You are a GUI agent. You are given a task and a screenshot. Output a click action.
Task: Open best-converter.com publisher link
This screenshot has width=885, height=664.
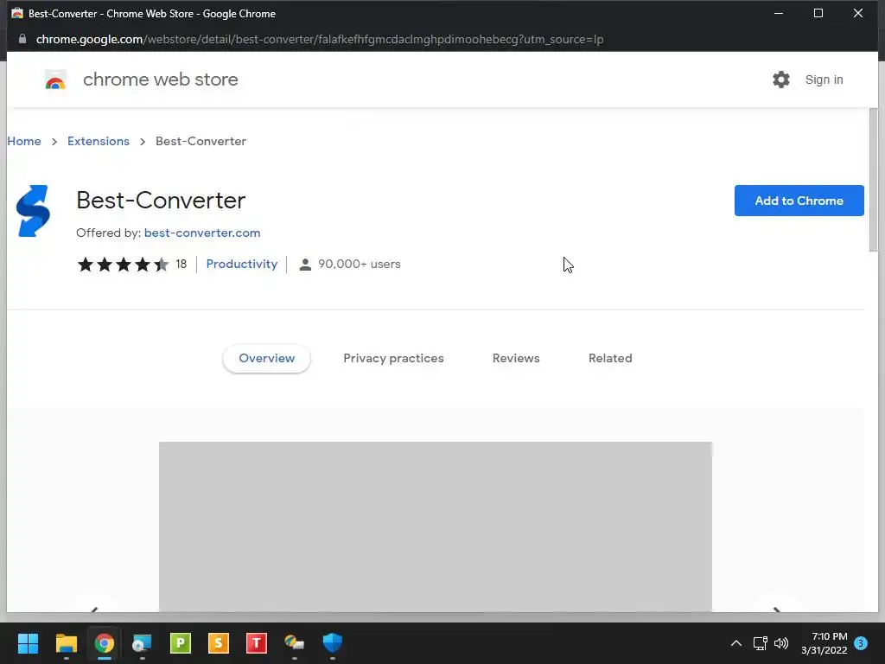point(202,233)
